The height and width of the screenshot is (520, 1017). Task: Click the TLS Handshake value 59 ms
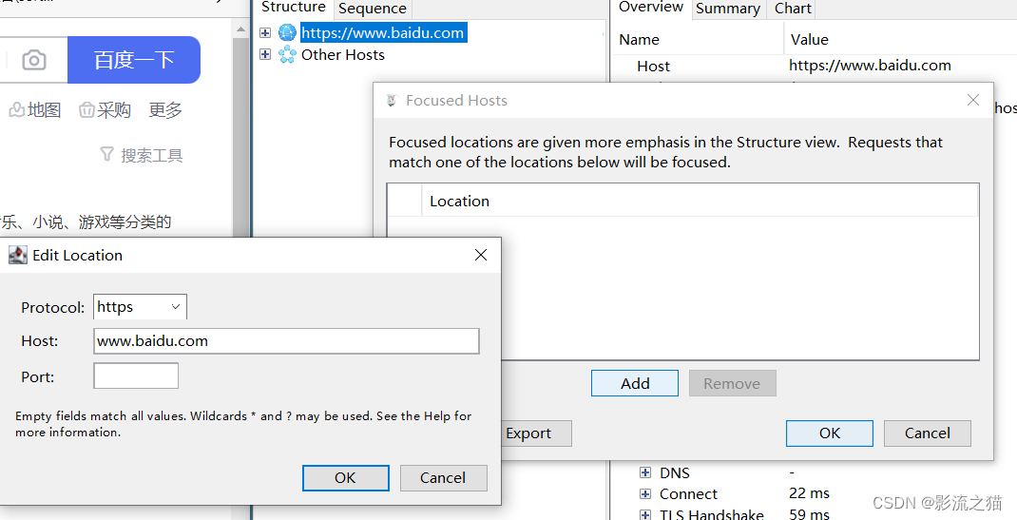tap(810, 514)
